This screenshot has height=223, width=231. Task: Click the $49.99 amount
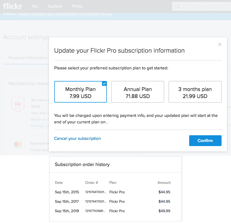tap(164, 211)
